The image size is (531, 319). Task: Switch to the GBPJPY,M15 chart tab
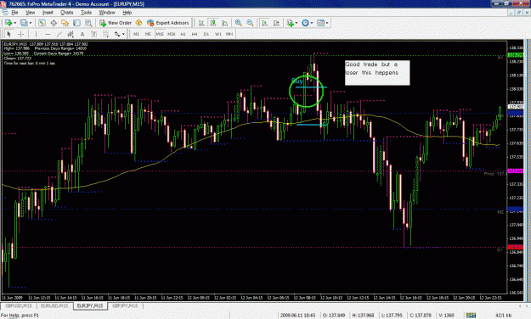(x=125, y=305)
